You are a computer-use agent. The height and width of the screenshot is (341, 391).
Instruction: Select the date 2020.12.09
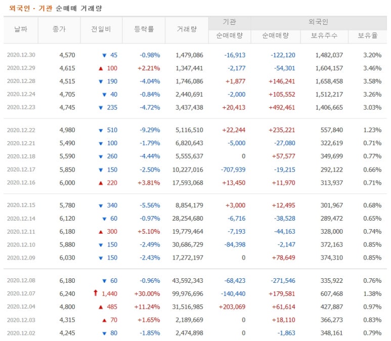21,258
